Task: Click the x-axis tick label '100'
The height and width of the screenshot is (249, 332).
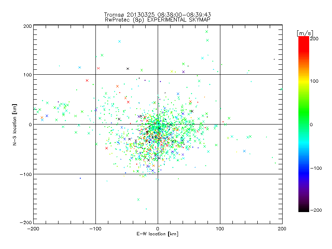Action: point(220,229)
